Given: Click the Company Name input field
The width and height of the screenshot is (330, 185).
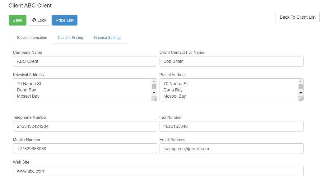Looking at the screenshot, I should coord(85,61).
